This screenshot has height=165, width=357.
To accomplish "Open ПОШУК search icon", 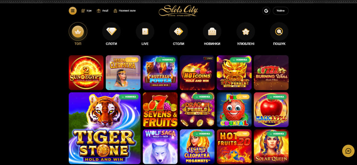I will (279, 31).
